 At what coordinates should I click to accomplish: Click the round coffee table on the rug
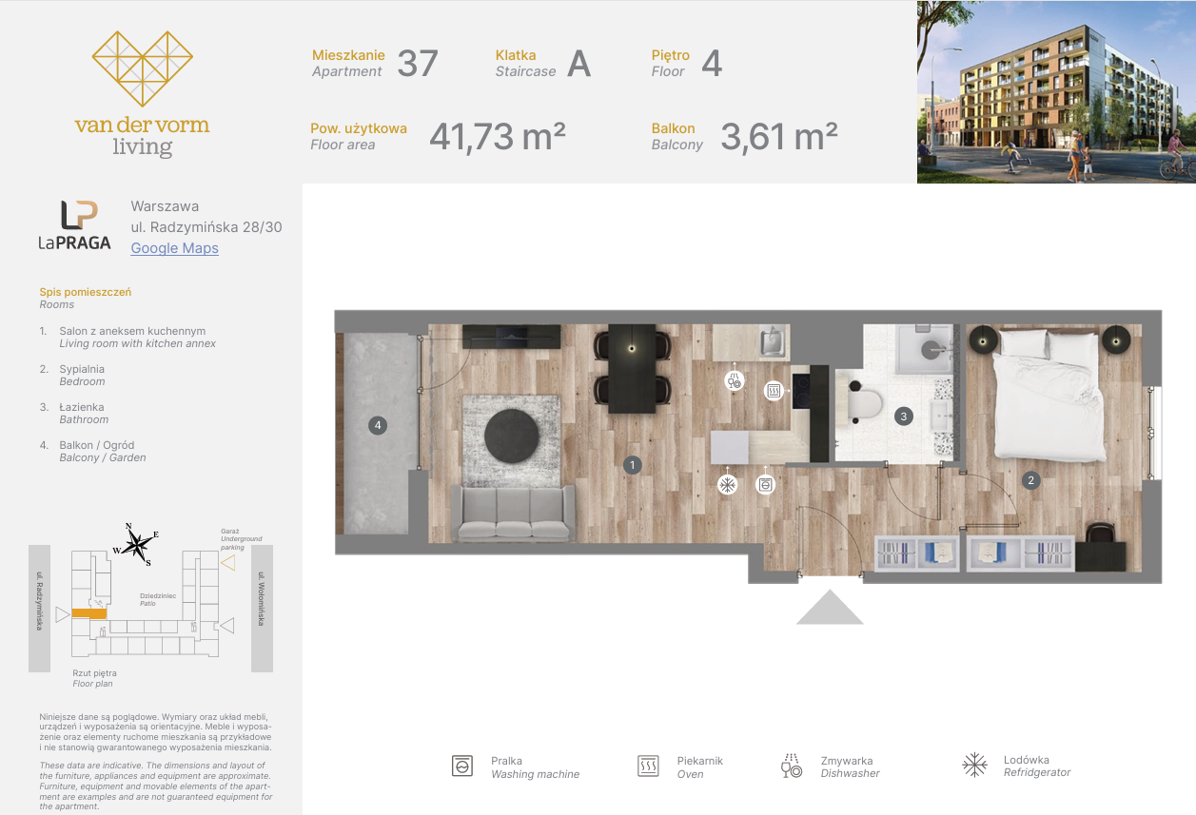coord(512,437)
